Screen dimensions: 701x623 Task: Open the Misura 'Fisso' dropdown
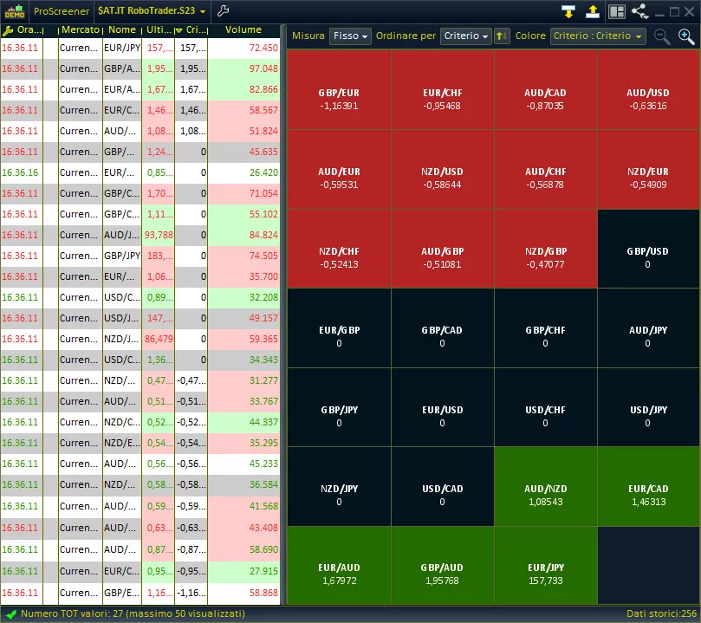pyautogui.click(x=350, y=36)
